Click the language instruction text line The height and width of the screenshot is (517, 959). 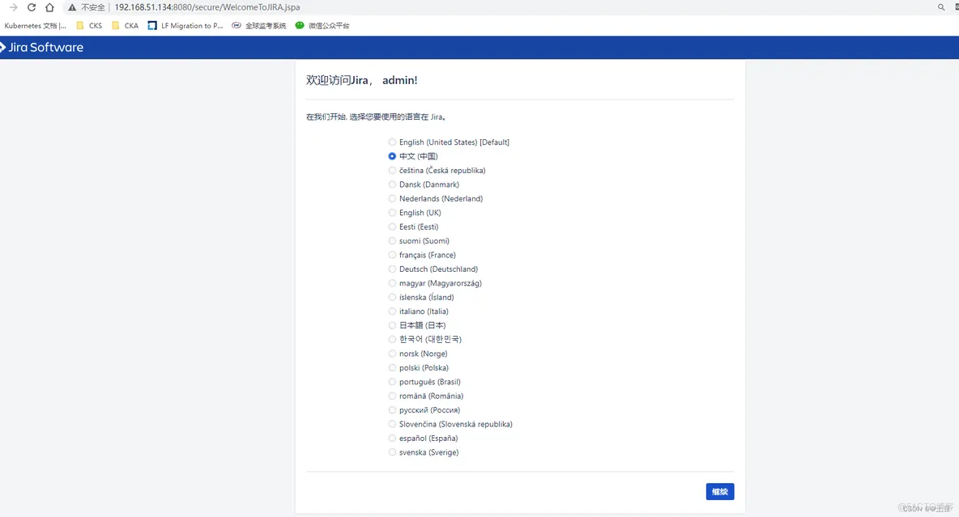[x=376, y=117]
